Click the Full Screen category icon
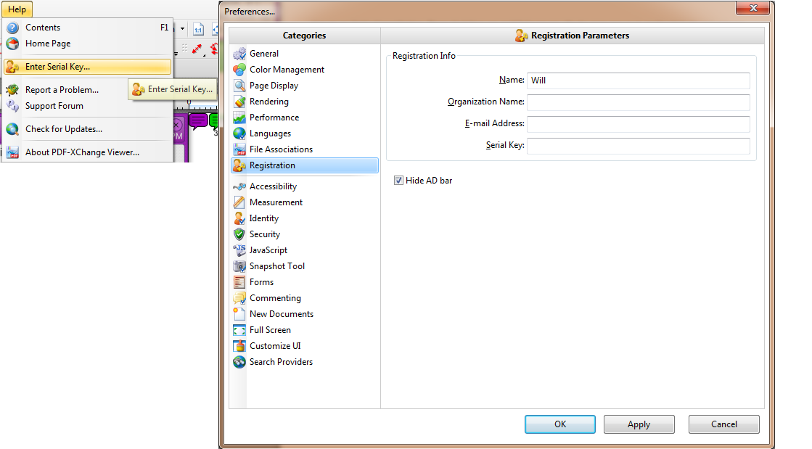Screen dimensions: 812x449 pos(239,330)
